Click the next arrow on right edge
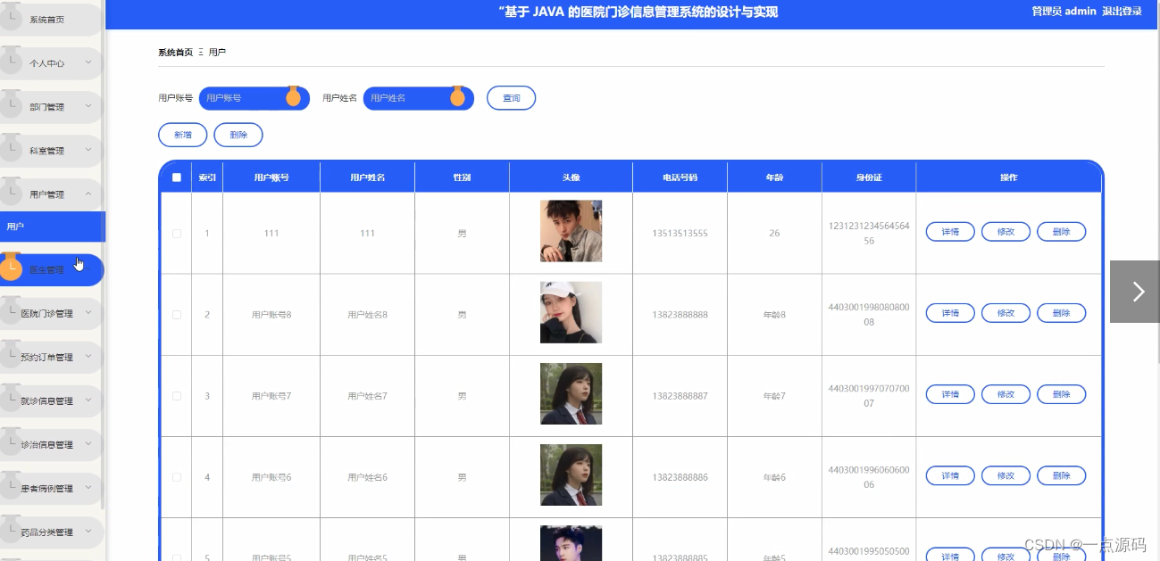 (1137, 292)
